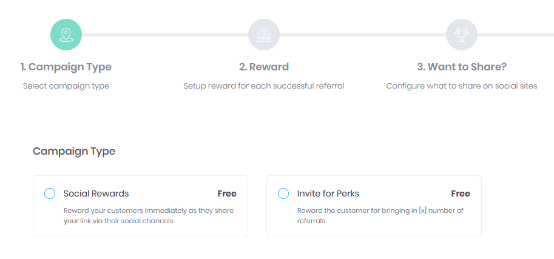Go to step 2. Reward heading
Image resolution: width=554 pixels, height=259 pixels.
[264, 67]
